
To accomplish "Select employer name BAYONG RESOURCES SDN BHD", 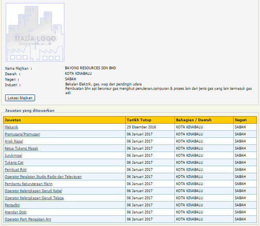I will click(x=90, y=68).
